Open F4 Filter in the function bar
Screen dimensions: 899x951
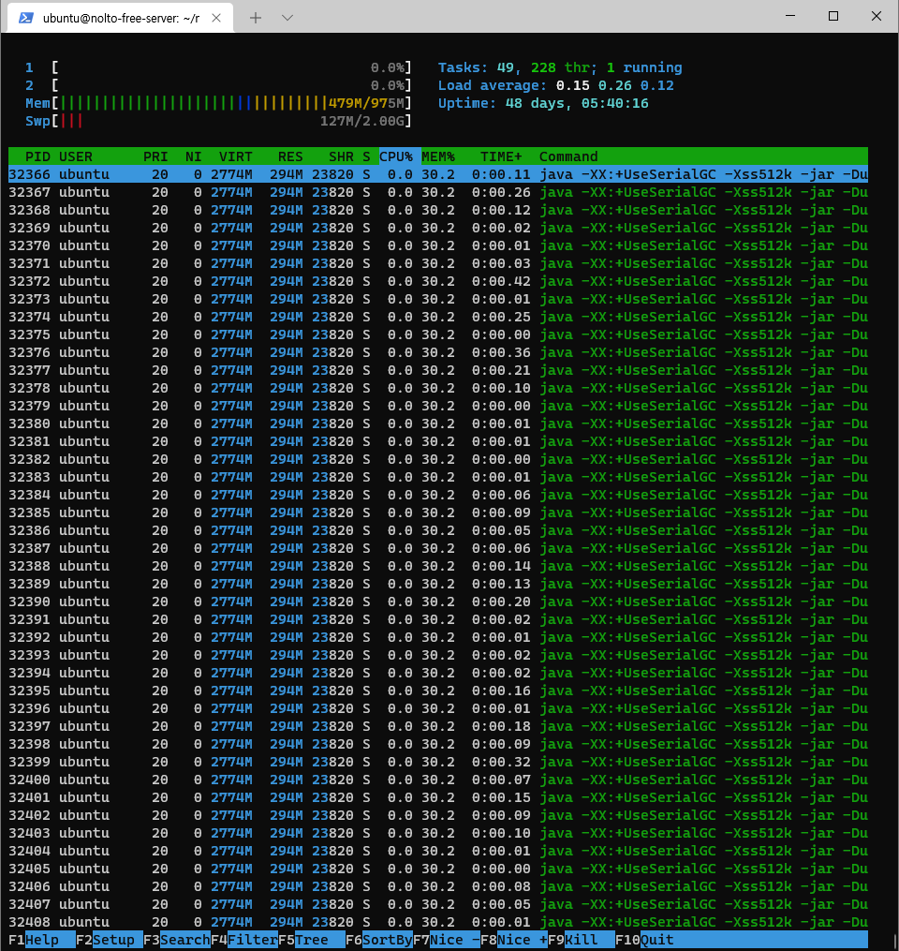[x=244, y=940]
